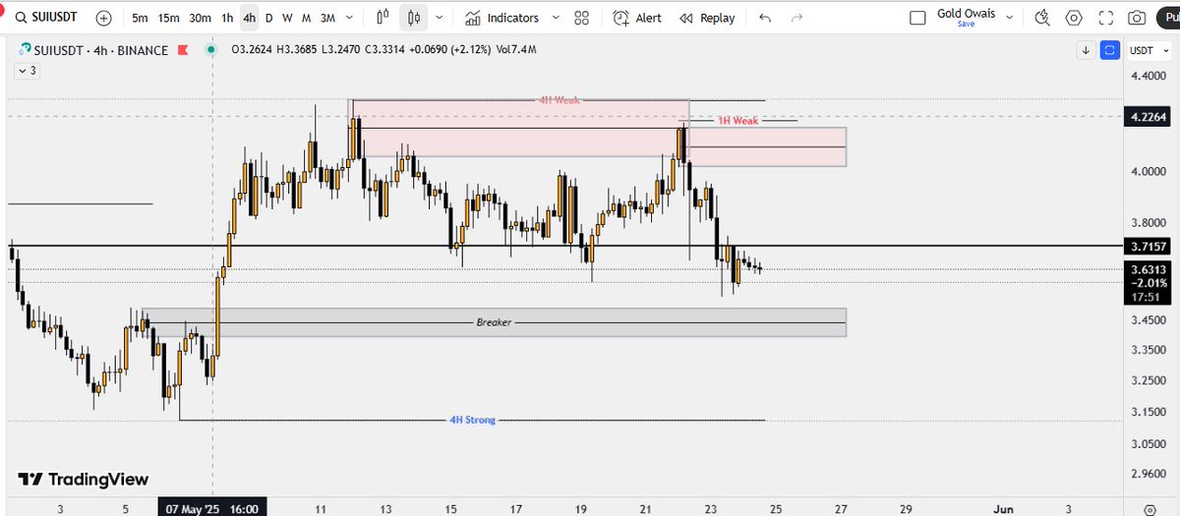Select the upper red supply zone rectangle
Image resolution: width=1180 pixels, height=516 pixels.
[520, 128]
